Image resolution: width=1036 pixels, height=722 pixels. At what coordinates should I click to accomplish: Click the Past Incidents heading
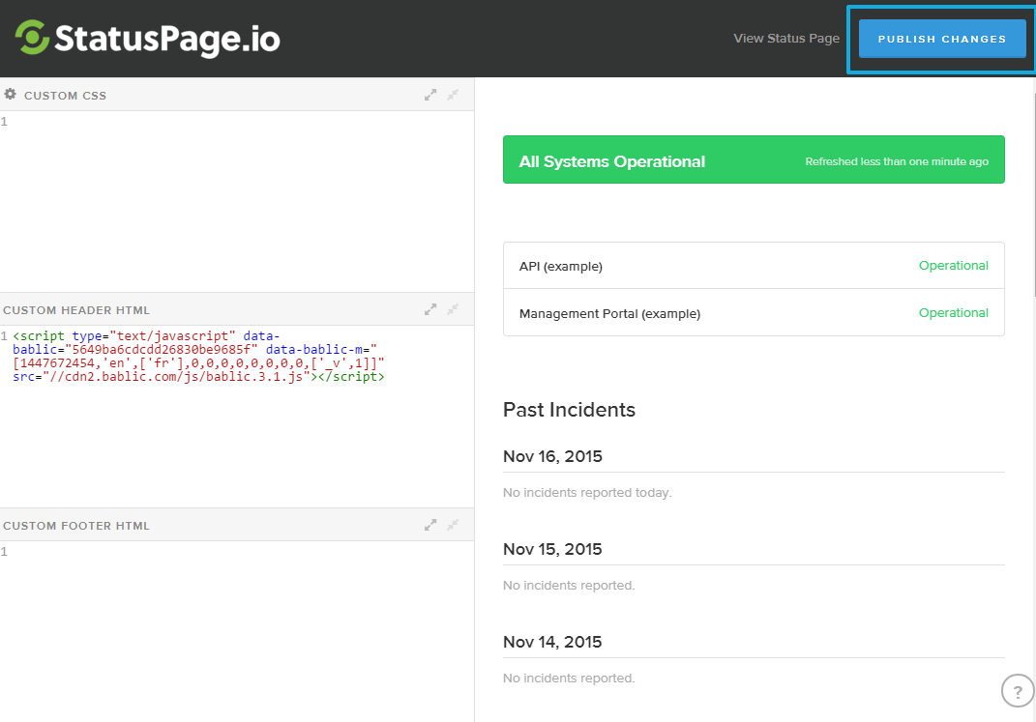pyautogui.click(x=569, y=410)
